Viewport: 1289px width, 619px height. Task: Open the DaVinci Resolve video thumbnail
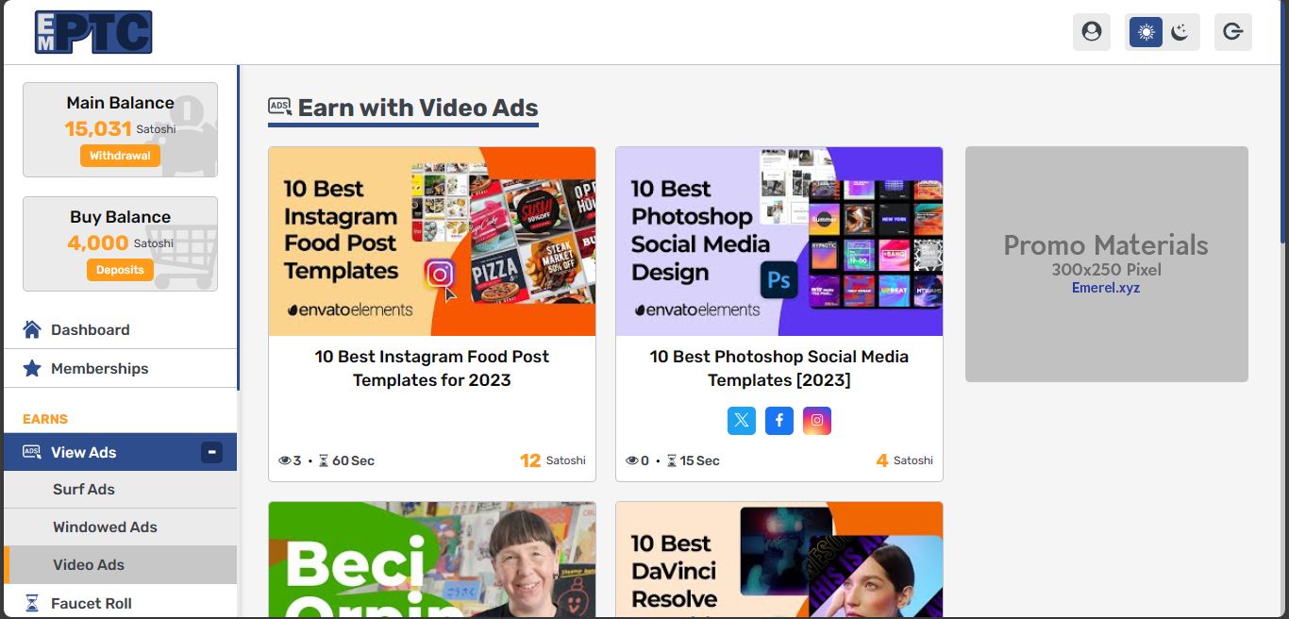pyautogui.click(x=779, y=560)
